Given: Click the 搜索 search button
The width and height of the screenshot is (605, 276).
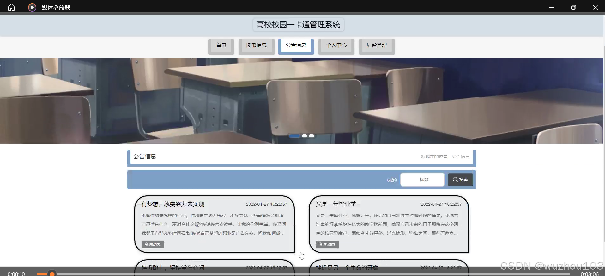Looking at the screenshot, I should [460, 180].
